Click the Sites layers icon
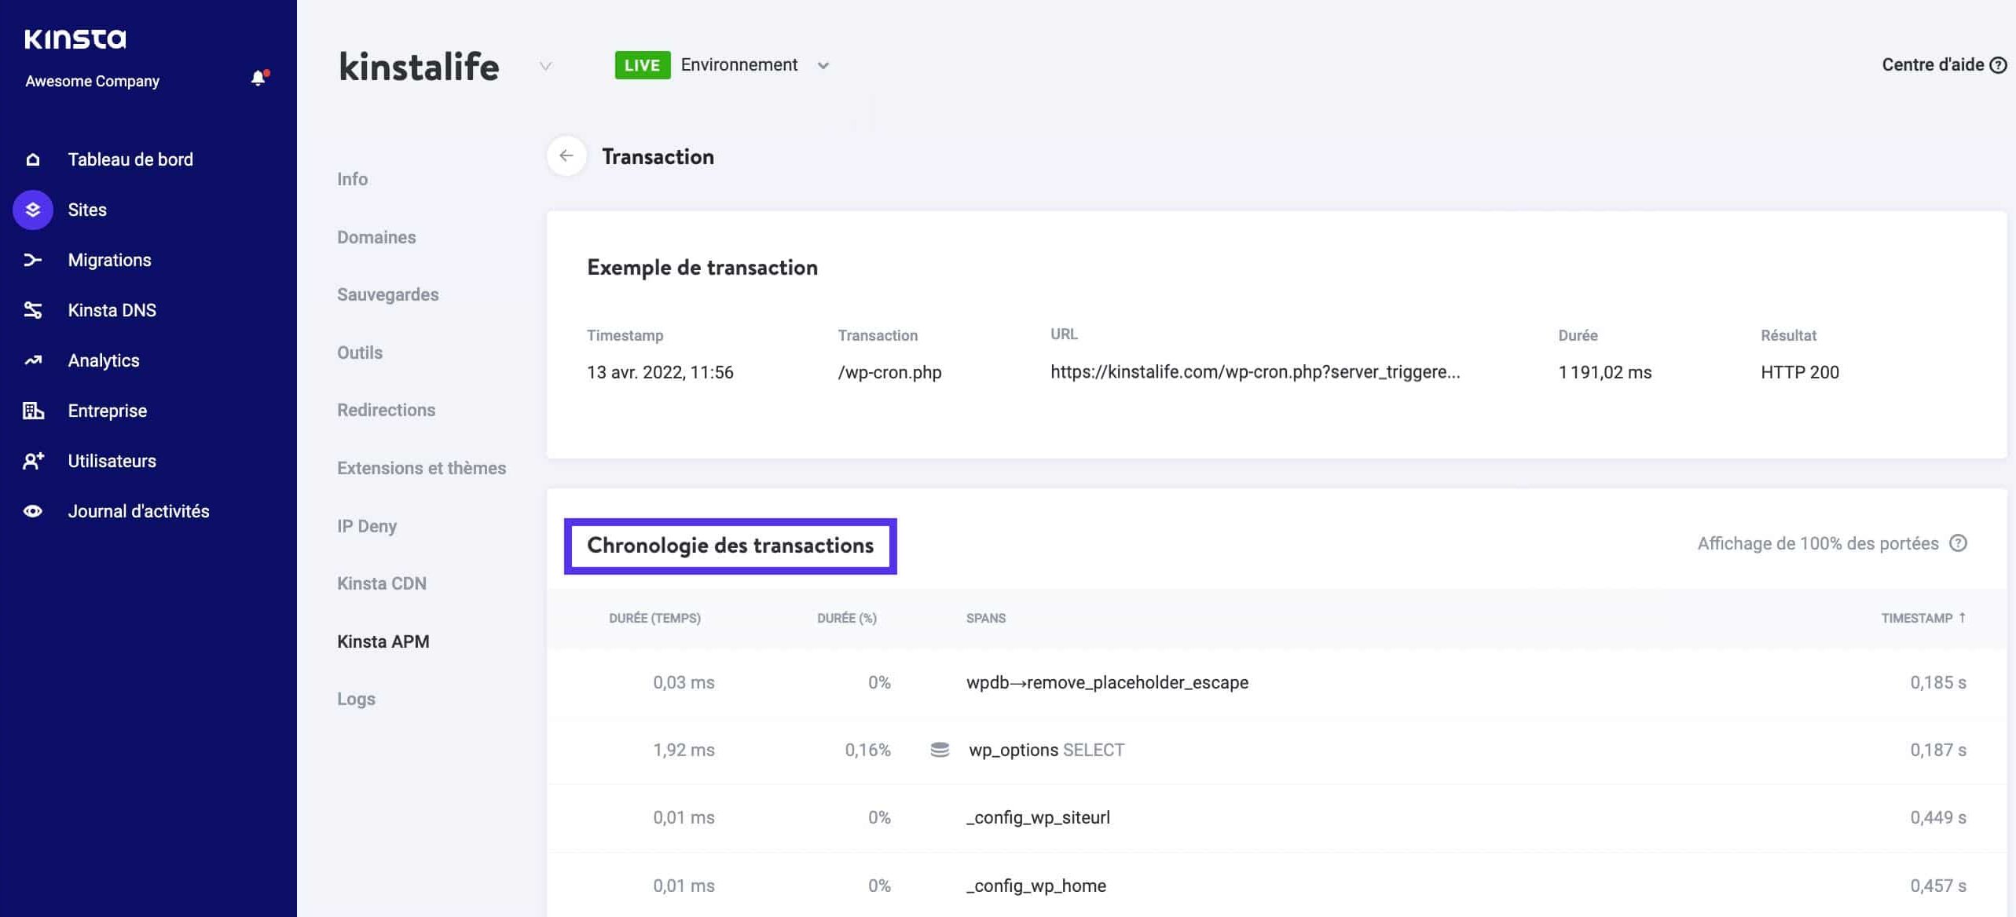Viewport: 2016px width, 917px height. pyautogui.click(x=33, y=210)
